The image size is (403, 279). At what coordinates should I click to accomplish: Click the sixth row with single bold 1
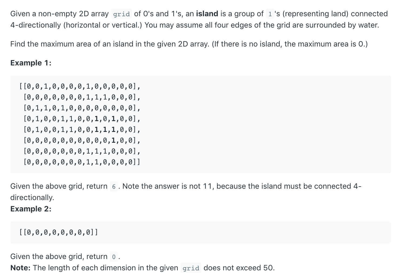pyautogui.click(x=82, y=141)
